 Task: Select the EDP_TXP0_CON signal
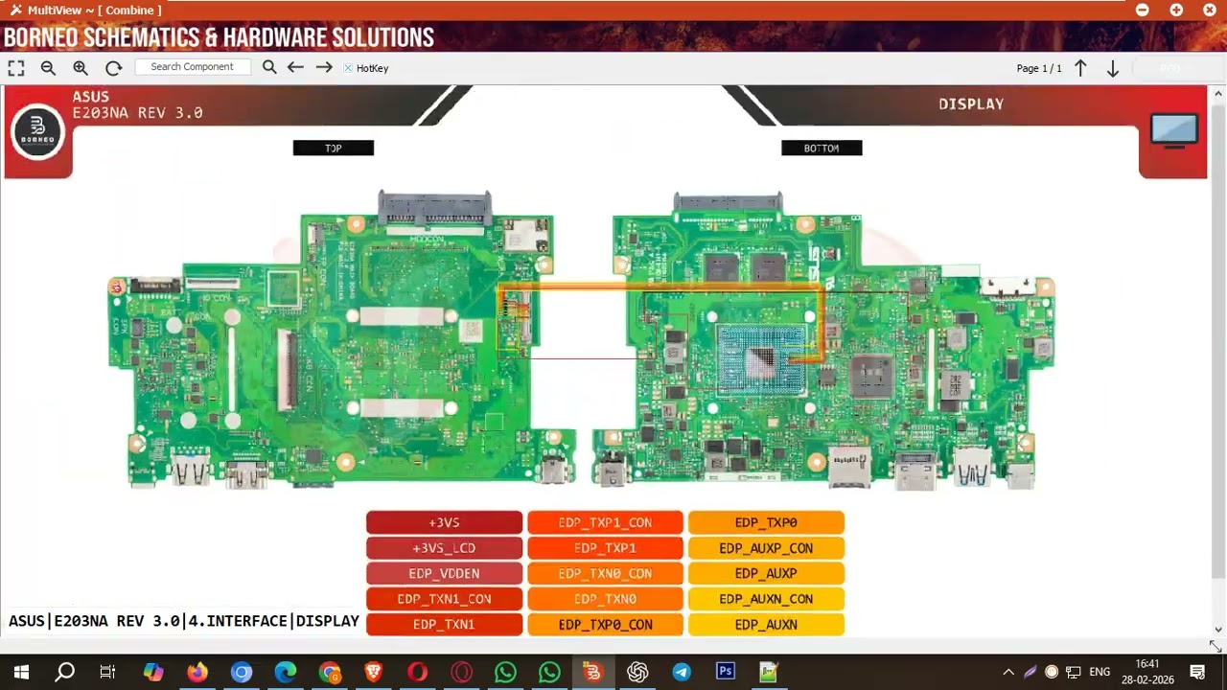(605, 624)
